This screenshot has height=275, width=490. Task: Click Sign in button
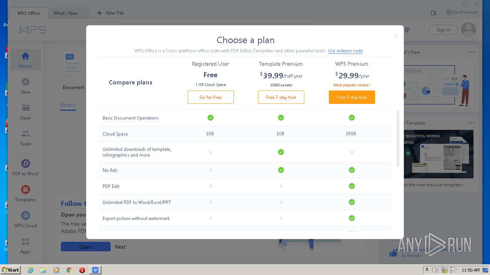(443, 30)
